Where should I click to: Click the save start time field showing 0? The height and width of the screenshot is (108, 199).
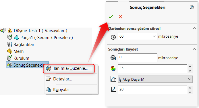138,58
